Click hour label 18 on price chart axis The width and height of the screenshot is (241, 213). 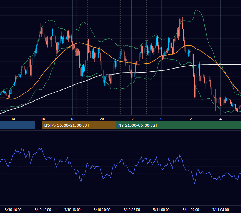pos(72,119)
